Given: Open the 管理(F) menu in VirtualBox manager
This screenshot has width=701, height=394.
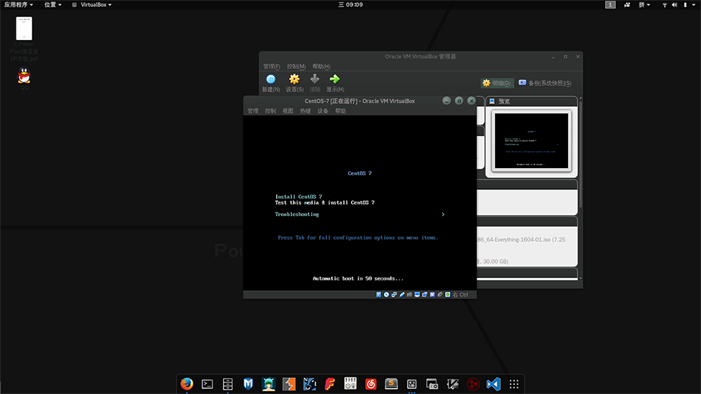Looking at the screenshot, I should (x=271, y=67).
